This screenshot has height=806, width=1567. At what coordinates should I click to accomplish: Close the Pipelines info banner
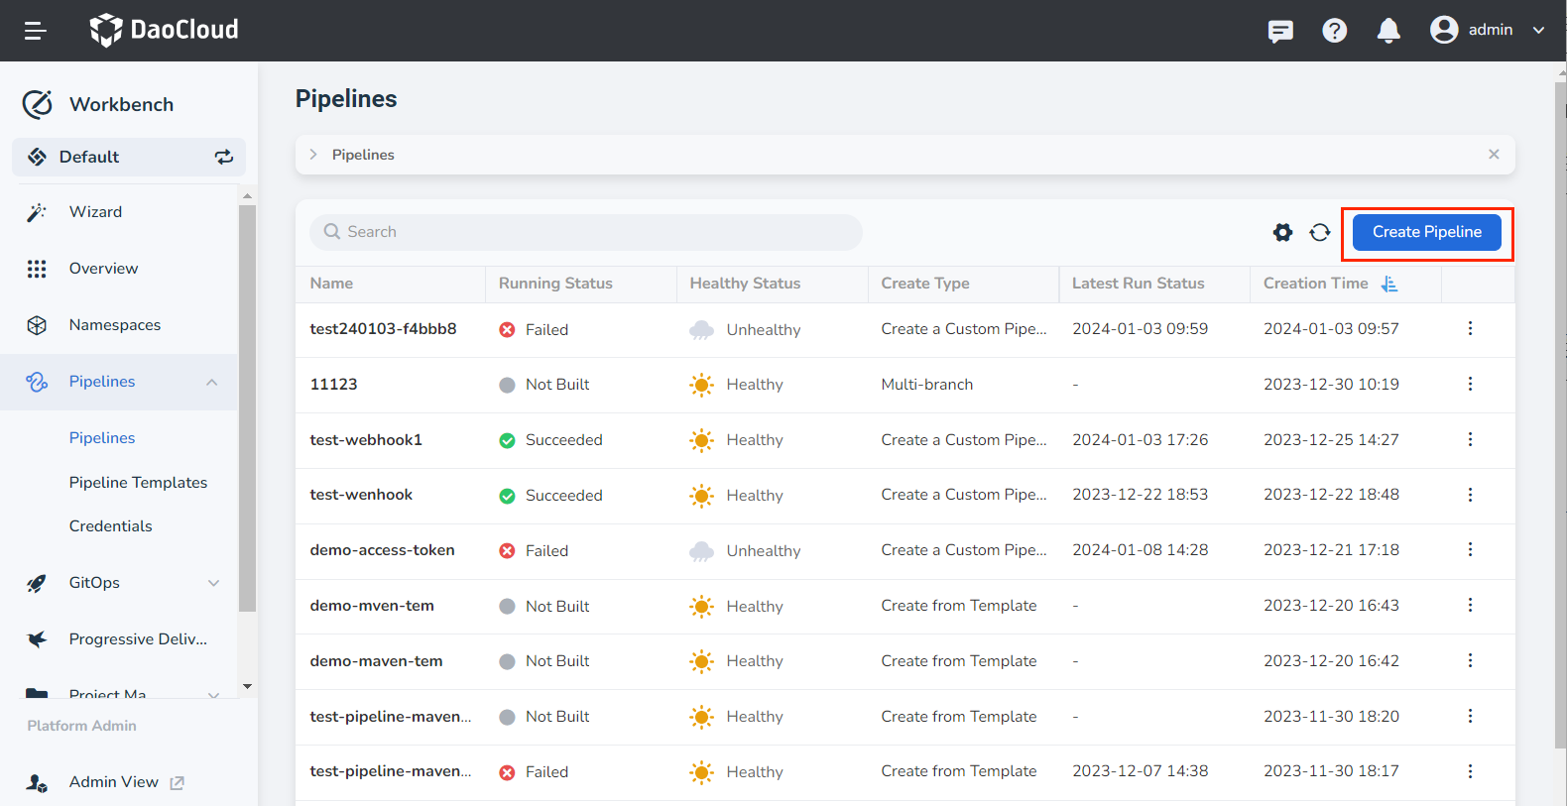[1494, 155]
